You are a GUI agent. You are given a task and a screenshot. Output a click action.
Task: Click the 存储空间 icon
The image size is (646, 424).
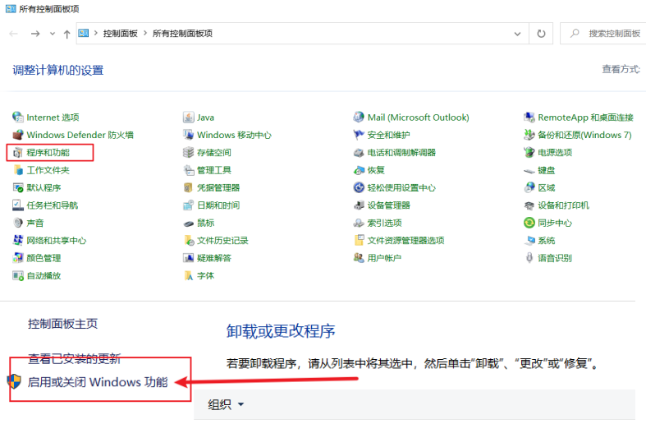[x=188, y=153]
